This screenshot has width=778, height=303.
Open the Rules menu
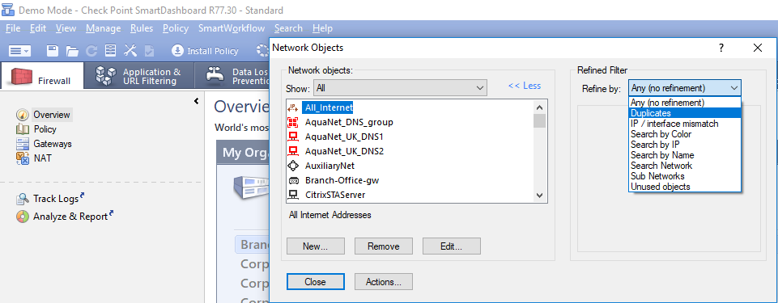pyautogui.click(x=142, y=28)
